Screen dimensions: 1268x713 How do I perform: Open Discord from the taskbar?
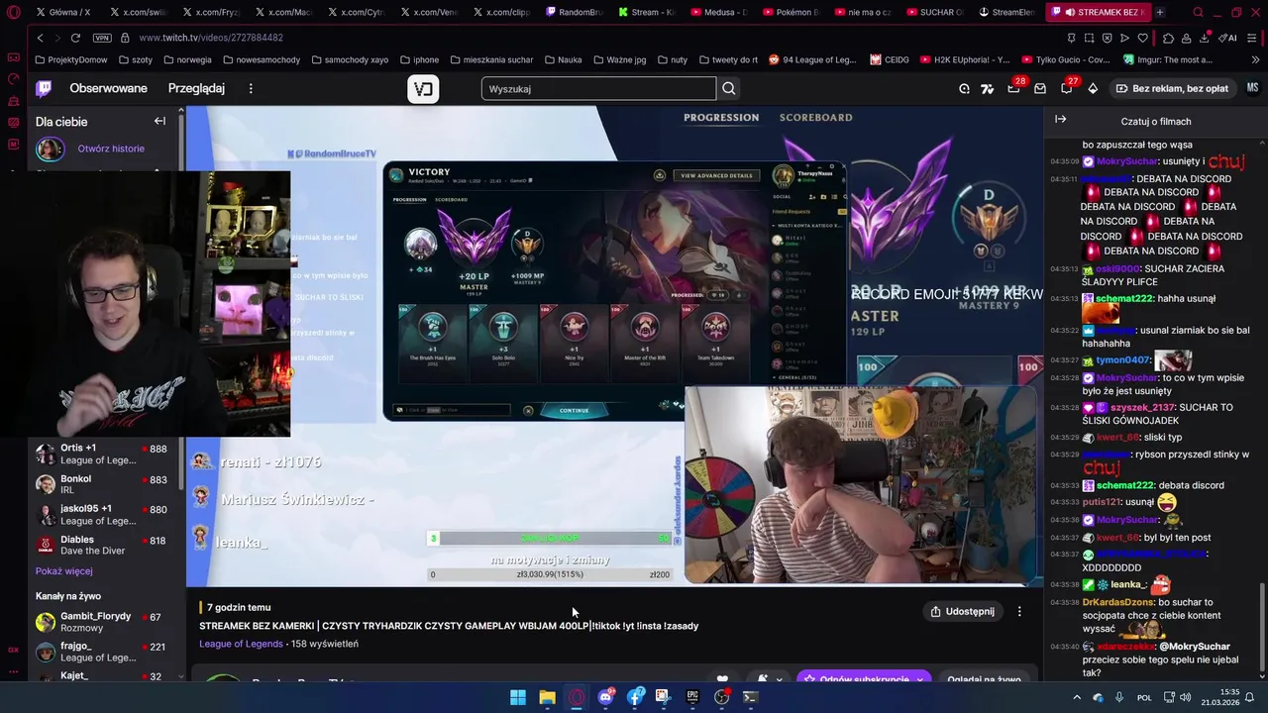[x=605, y=697]
